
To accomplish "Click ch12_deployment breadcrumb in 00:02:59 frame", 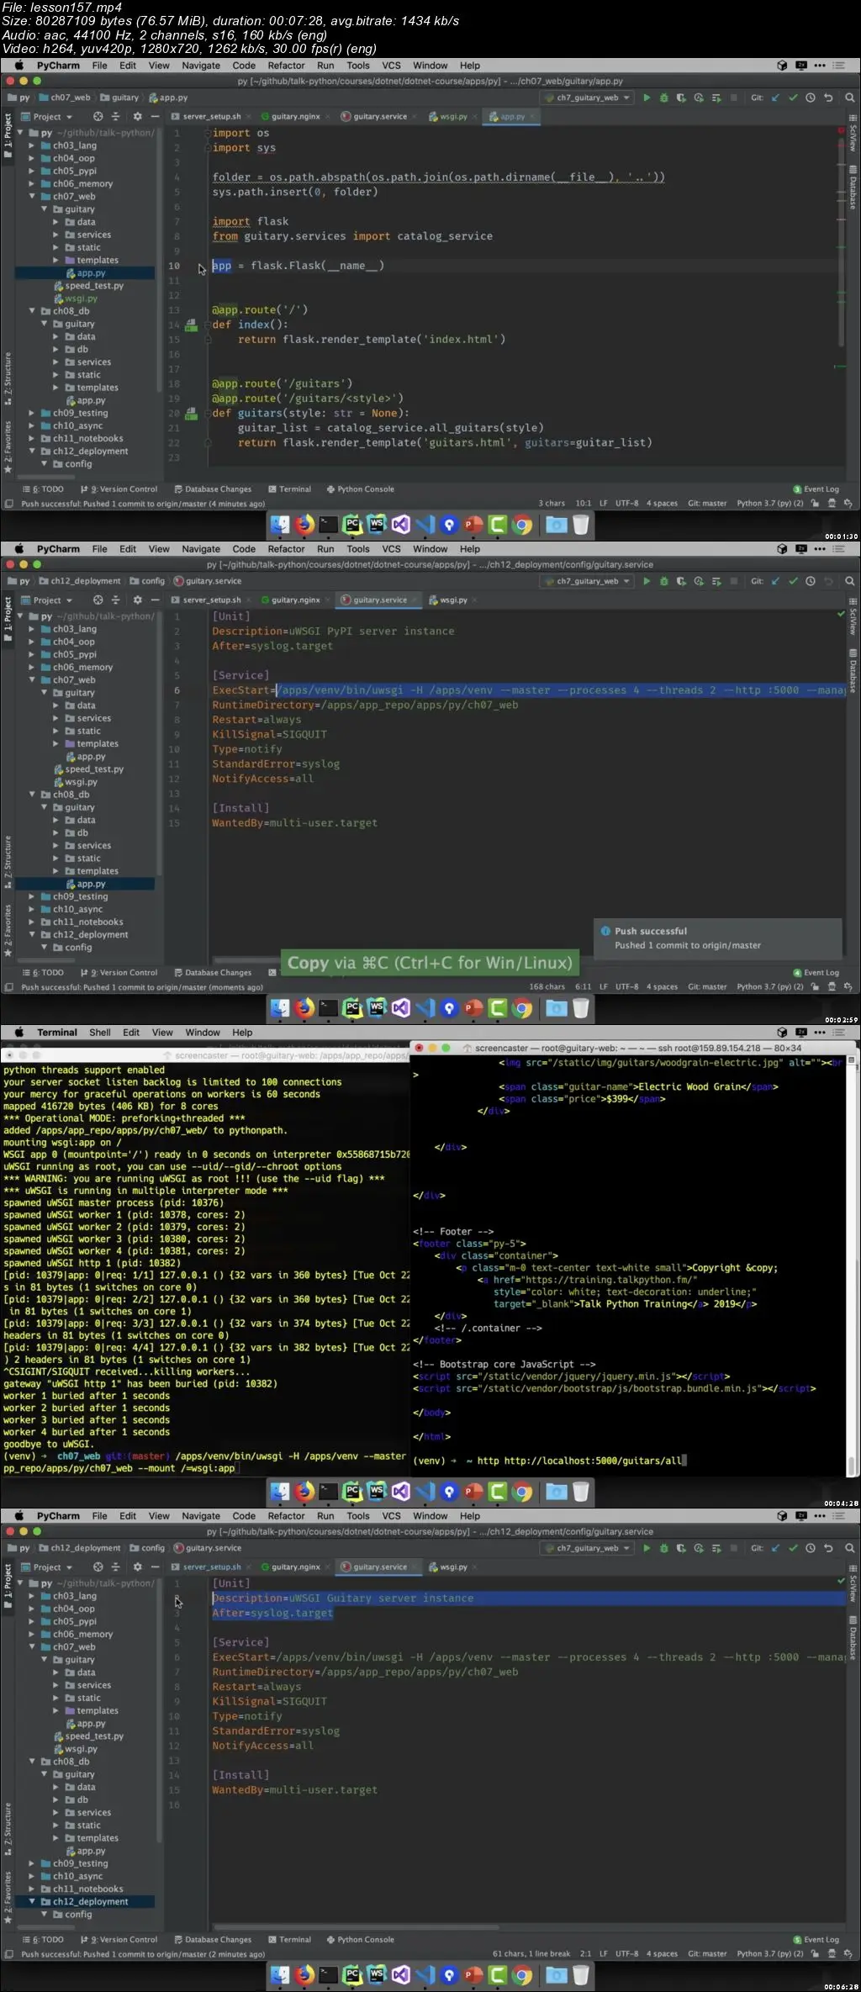I will point(80,581).
